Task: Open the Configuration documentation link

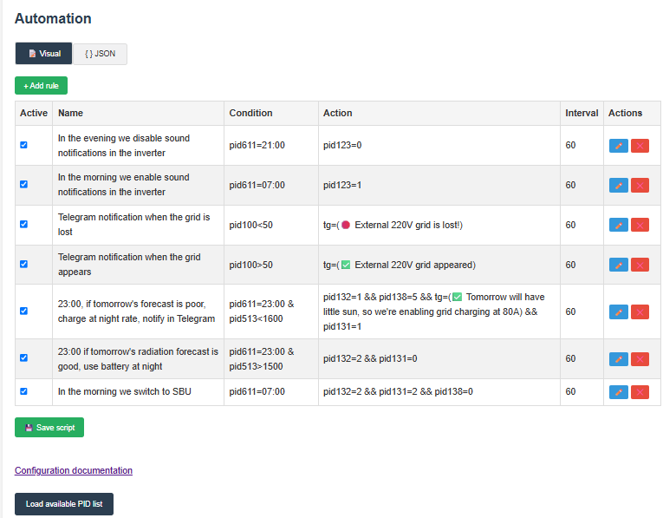Action: click(x=74, y=470)
